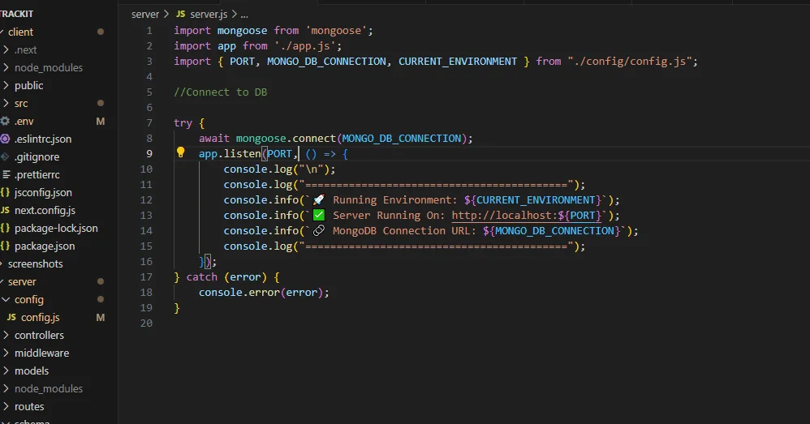Screen dimensions: 810x424
Task: Expand the src folder
Action: [20, 103]
